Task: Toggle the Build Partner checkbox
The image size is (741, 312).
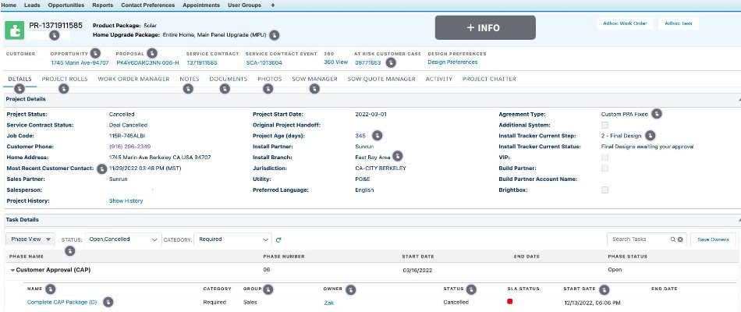Action: [604, 168]
